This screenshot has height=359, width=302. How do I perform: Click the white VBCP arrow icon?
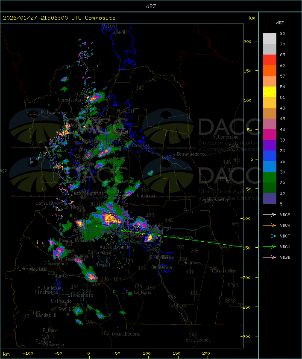click(270, 214)
